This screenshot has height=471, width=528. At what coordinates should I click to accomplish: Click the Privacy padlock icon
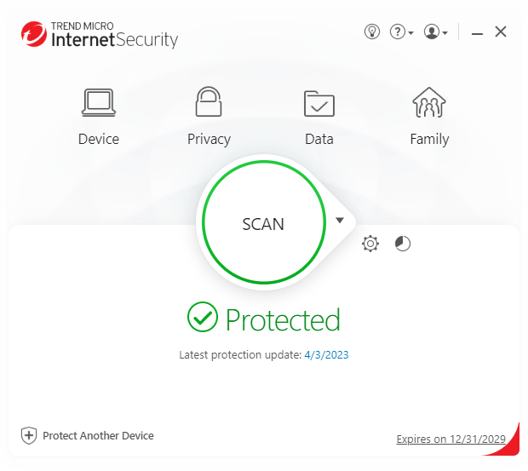pos(209,102)
